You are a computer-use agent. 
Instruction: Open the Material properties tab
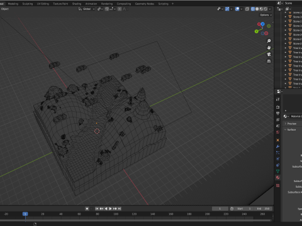(277, 178)
